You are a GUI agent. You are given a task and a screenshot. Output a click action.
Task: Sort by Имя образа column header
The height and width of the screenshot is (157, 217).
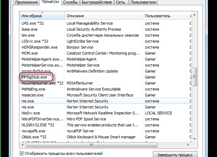click(42, 16)
